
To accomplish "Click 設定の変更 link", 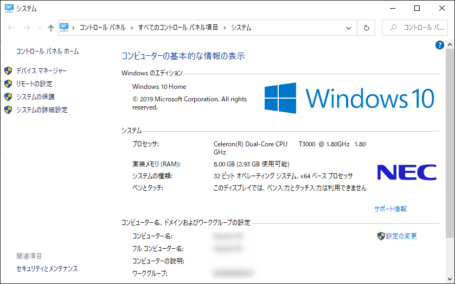I will click(401, 236).
